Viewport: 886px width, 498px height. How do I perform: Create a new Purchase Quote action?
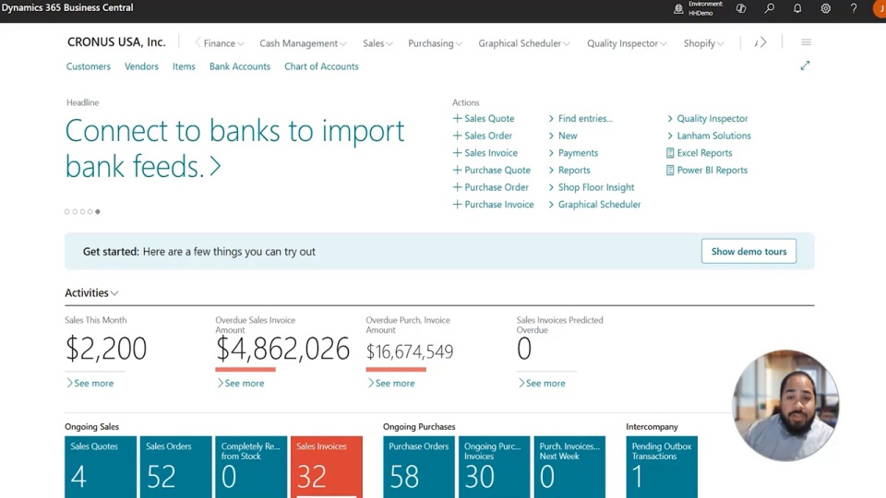(x=492, y=170)
